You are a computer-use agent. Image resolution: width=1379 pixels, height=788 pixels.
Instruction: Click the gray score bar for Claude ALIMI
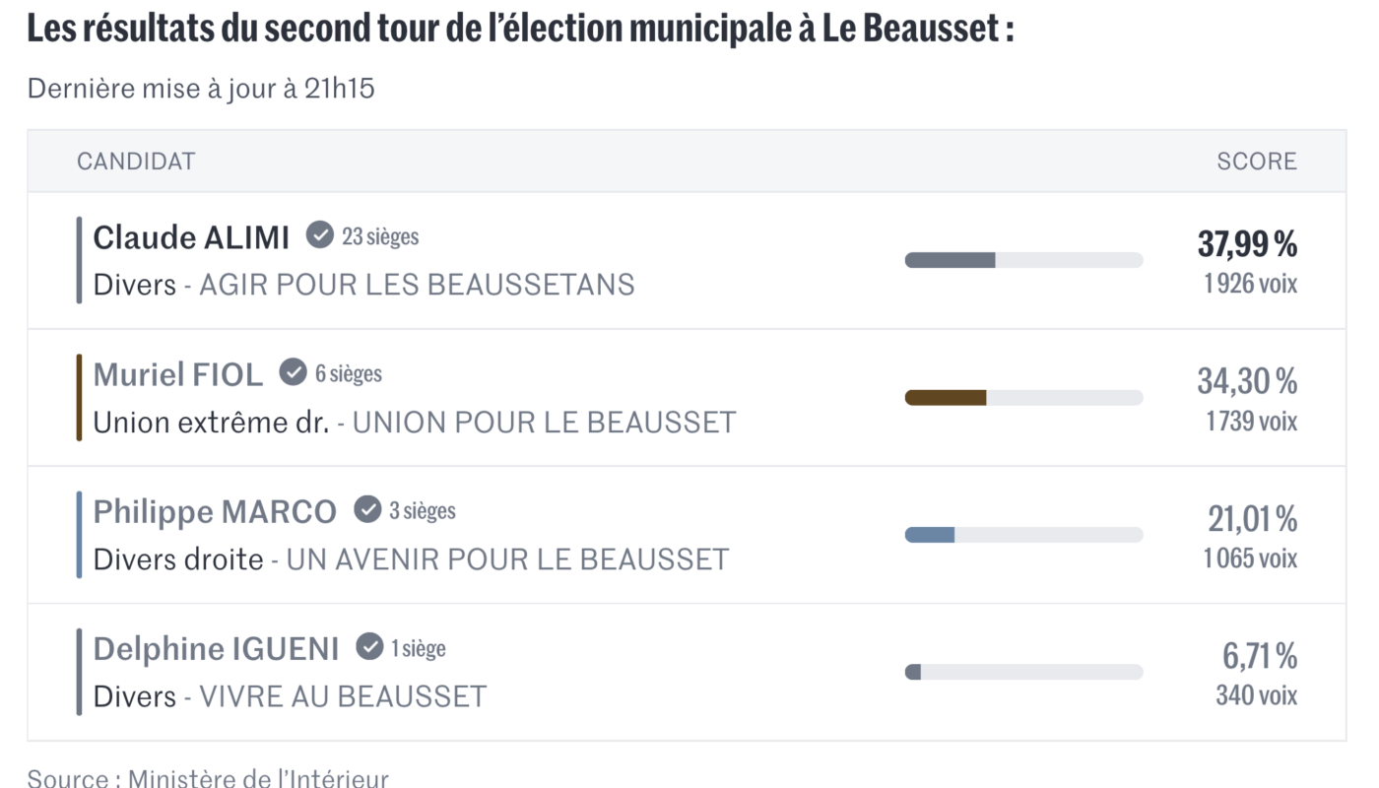(x=951, y=260)
